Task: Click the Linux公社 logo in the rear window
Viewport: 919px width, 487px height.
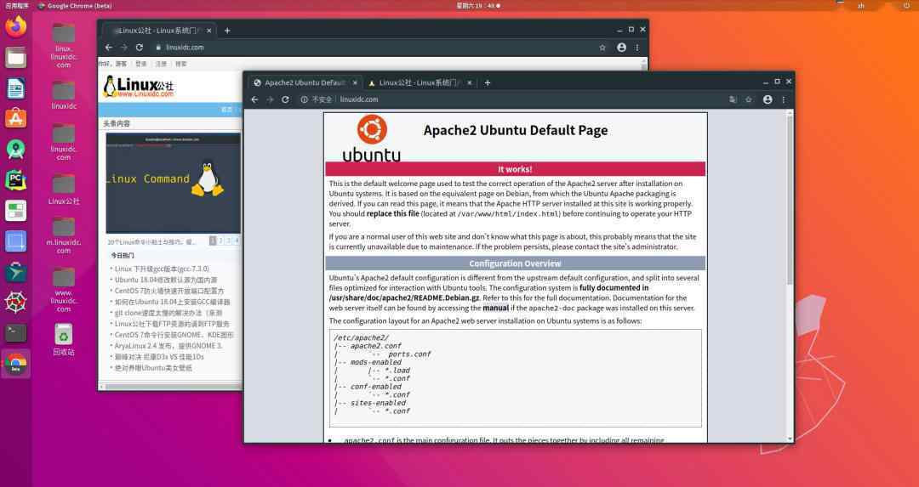Action: pyautogui.click(x=139, y=86)
